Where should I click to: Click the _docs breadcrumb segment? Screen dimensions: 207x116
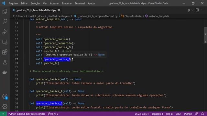pos(40,16)
